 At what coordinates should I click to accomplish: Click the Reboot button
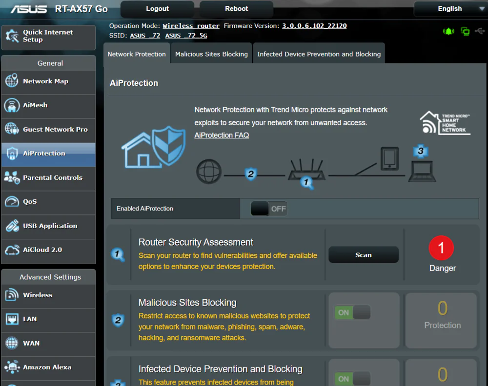tap(237, 9)
